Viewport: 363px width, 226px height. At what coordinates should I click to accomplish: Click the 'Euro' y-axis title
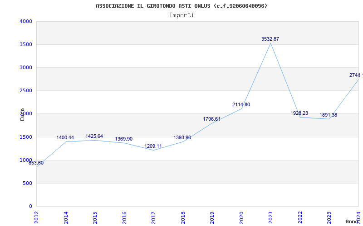click(x=22, y=115)
